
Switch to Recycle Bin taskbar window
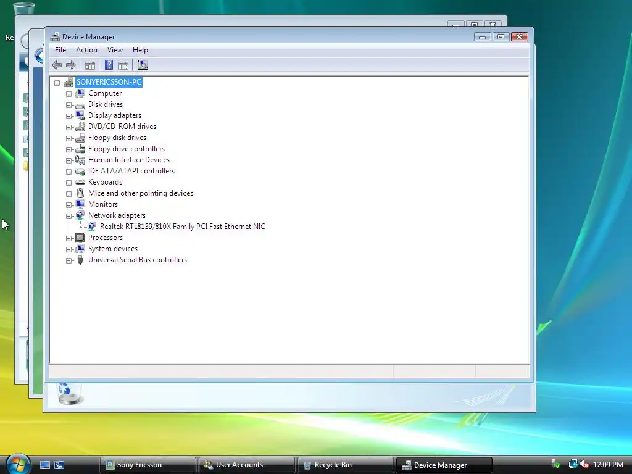[x=346, y=465]
